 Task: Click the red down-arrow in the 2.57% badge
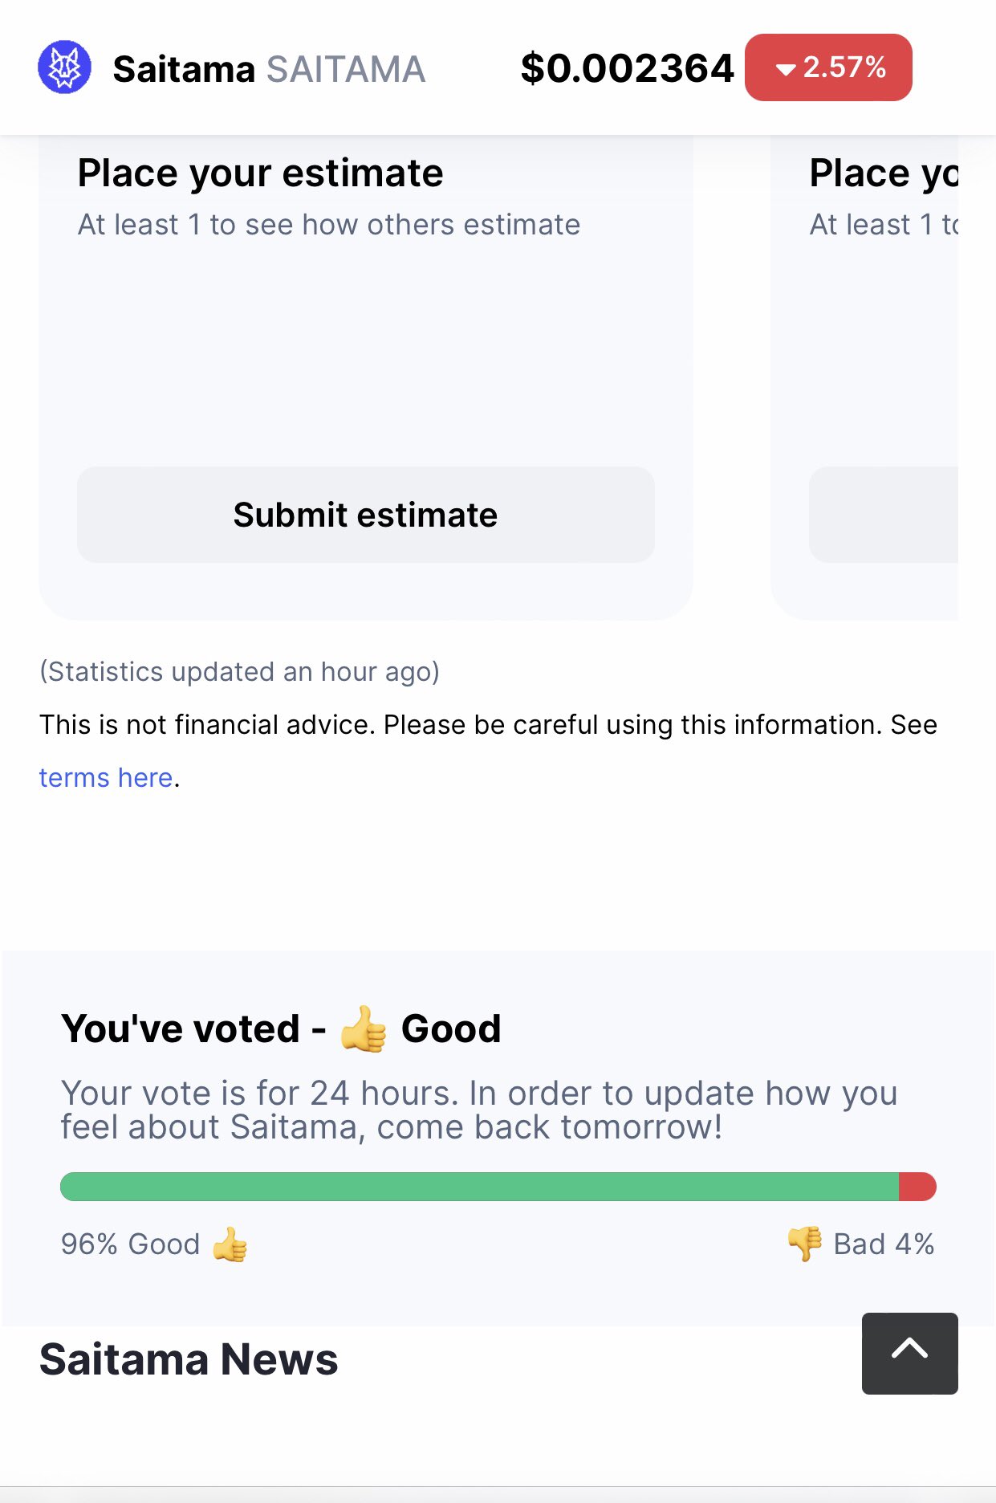pyautogui.click(x=786, y=70)
